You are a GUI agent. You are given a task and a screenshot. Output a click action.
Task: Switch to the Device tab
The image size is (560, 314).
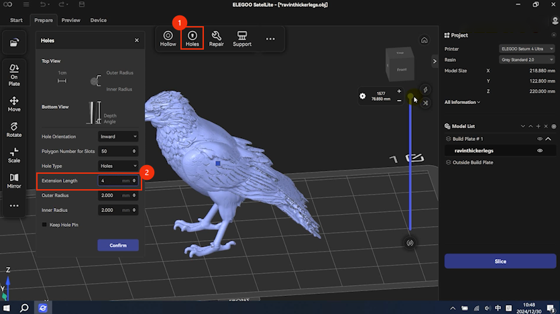pos(98,20)
